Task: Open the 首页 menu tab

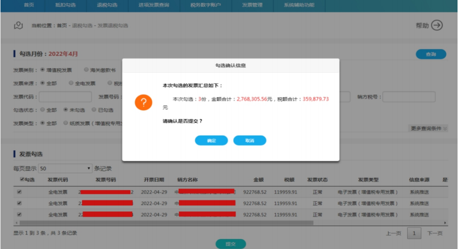Action: point(28,5)
